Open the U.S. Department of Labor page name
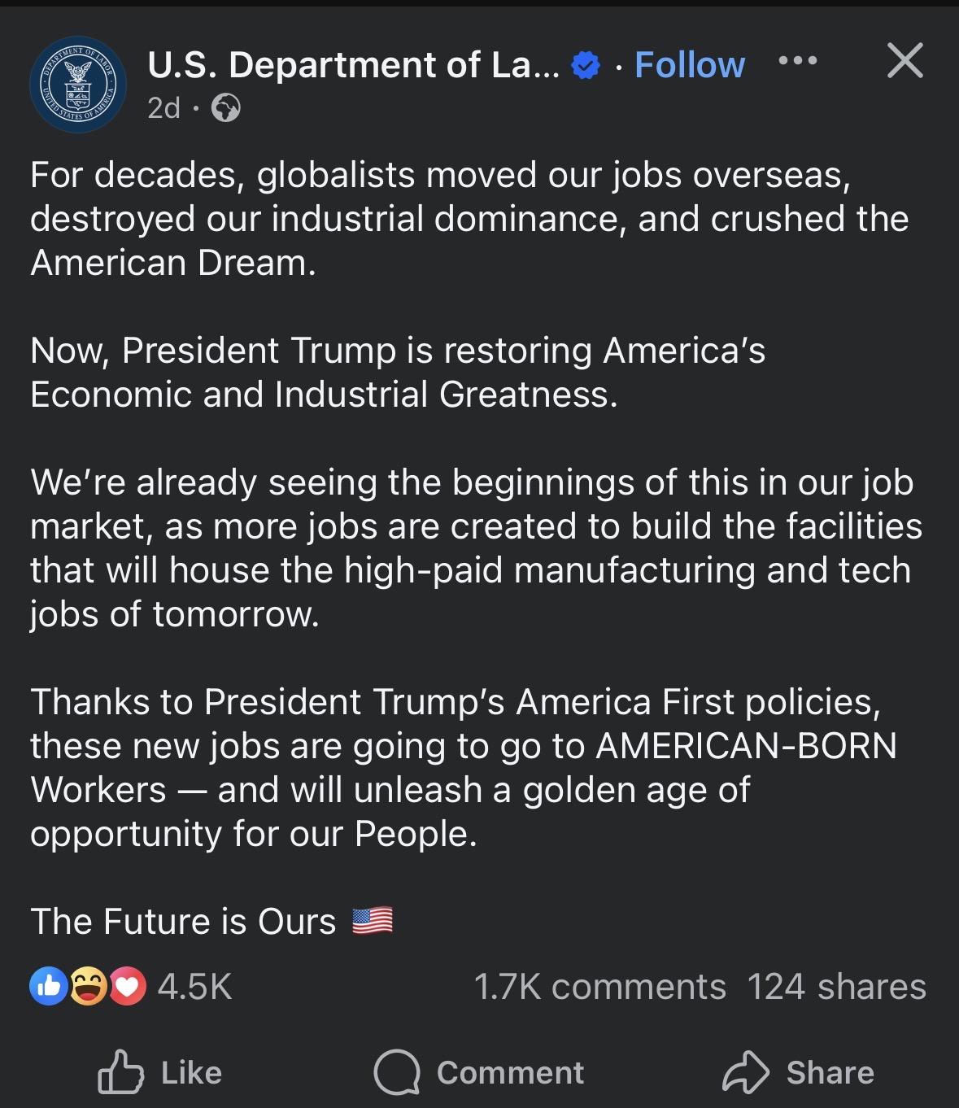Image resolution: width=959 pixels, height=1108 pixels. coord(353,65)
